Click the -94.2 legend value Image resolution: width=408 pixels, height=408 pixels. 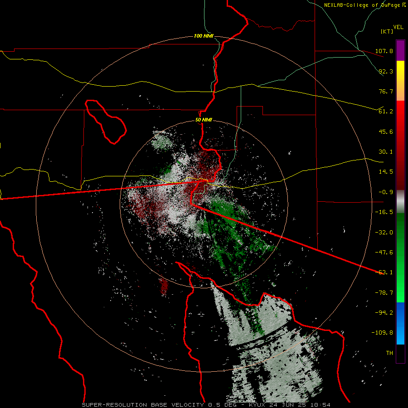384,313
